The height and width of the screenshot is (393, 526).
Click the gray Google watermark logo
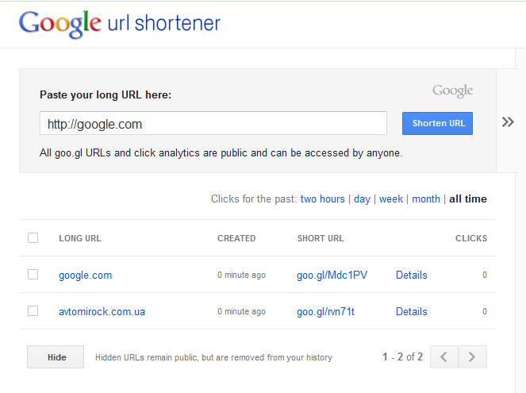452,91
